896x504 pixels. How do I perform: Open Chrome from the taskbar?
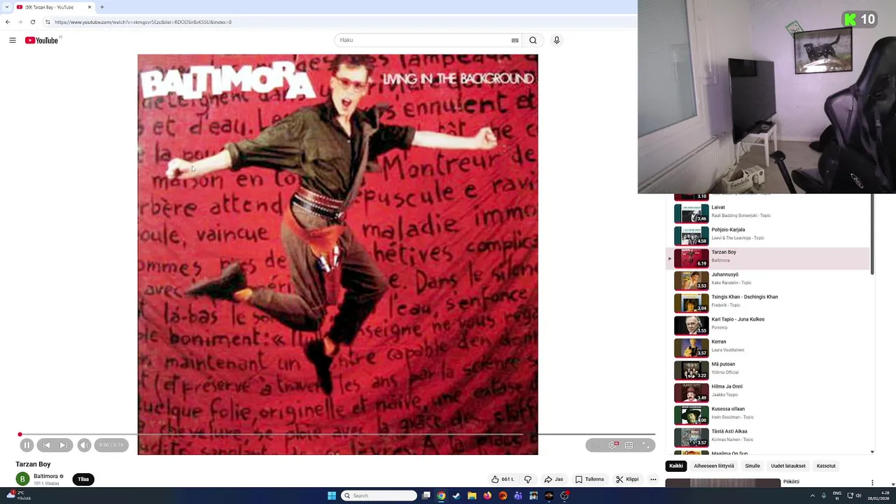pyautogui.click(x=441, y=496)
